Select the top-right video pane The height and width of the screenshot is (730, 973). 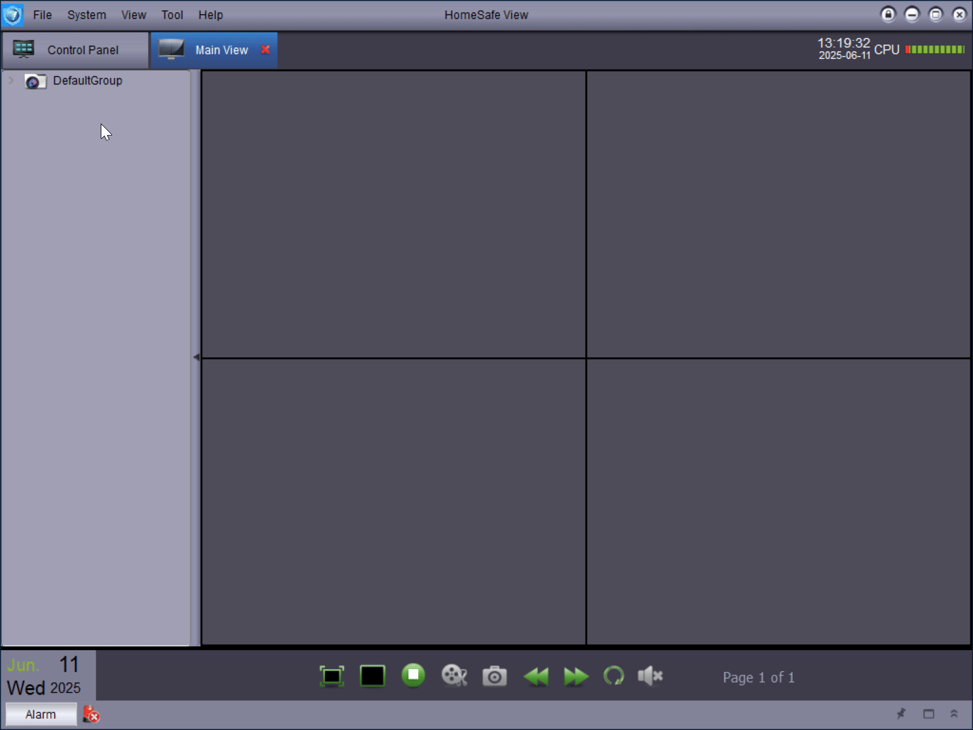(x=779, y=214)
